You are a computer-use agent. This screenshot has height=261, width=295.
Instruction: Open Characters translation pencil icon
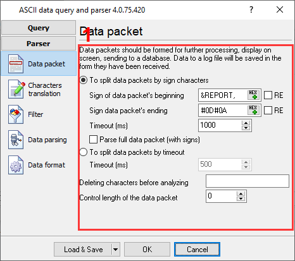[x=16, y=89]
